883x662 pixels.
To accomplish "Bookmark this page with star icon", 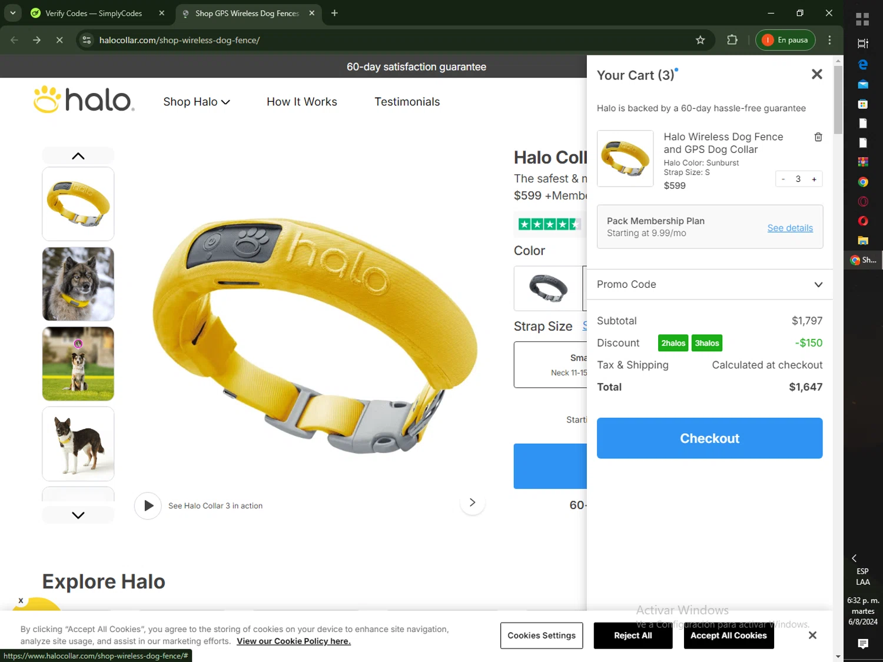I will [700, 40].
